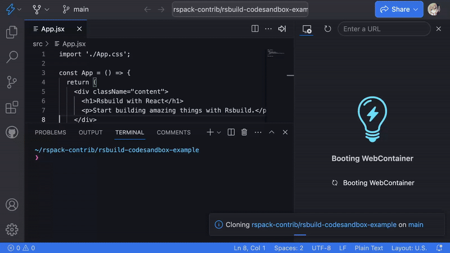Switch to the COMMENTS tab
This screenshot has width=450, height=253.
pos(174,132)
